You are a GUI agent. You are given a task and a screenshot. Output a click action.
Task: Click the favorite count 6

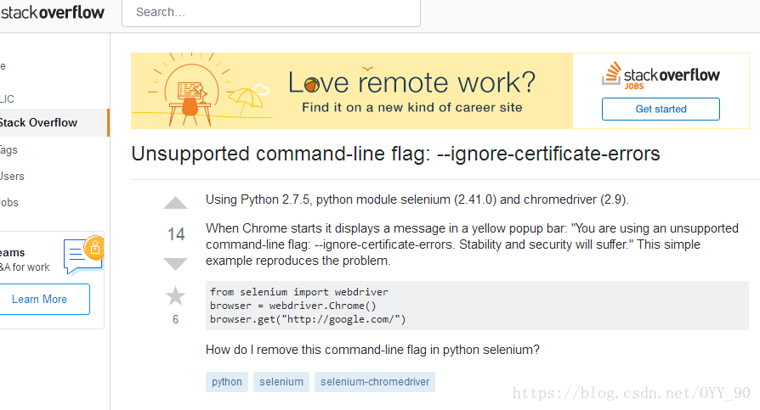[175, 319]
